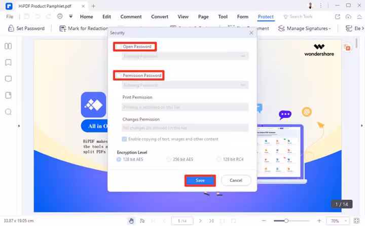Click the Set Password lock icon

pyautogui.click(x=11, y=28)
